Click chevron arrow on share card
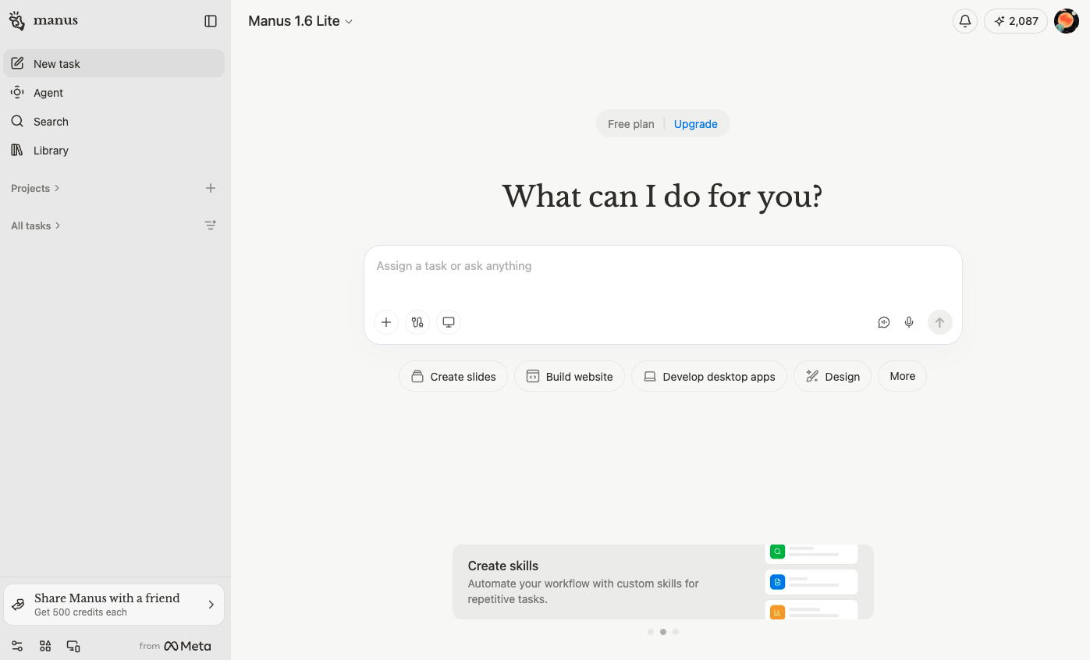This screenshot has width=1090, height=660. point(211,605)
